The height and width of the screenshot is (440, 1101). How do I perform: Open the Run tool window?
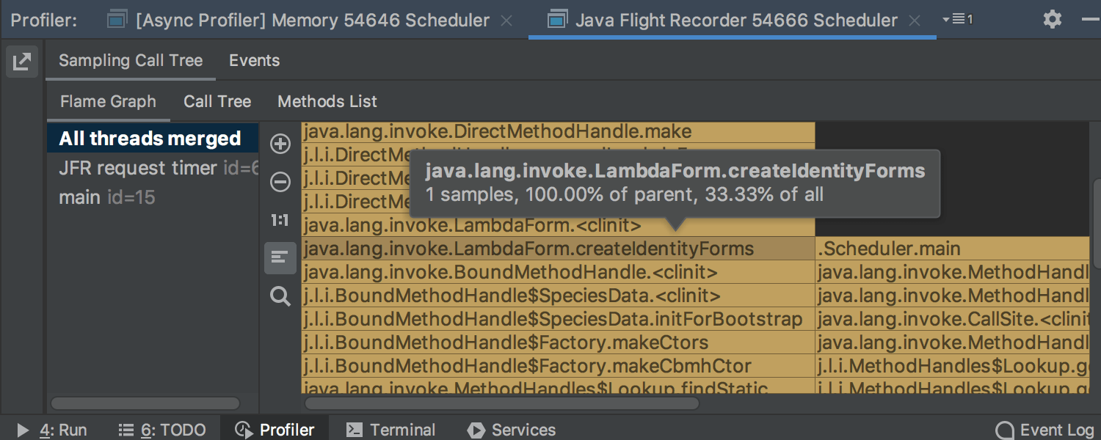[63, 430]
